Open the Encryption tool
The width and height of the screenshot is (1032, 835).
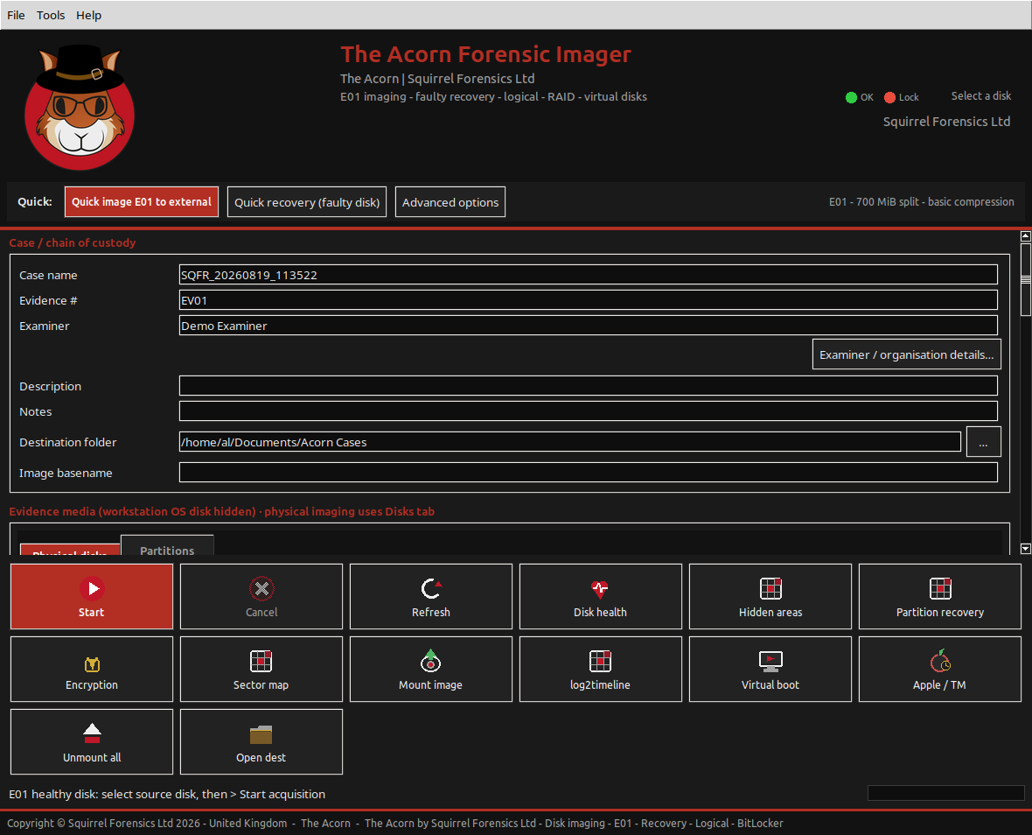92,669
